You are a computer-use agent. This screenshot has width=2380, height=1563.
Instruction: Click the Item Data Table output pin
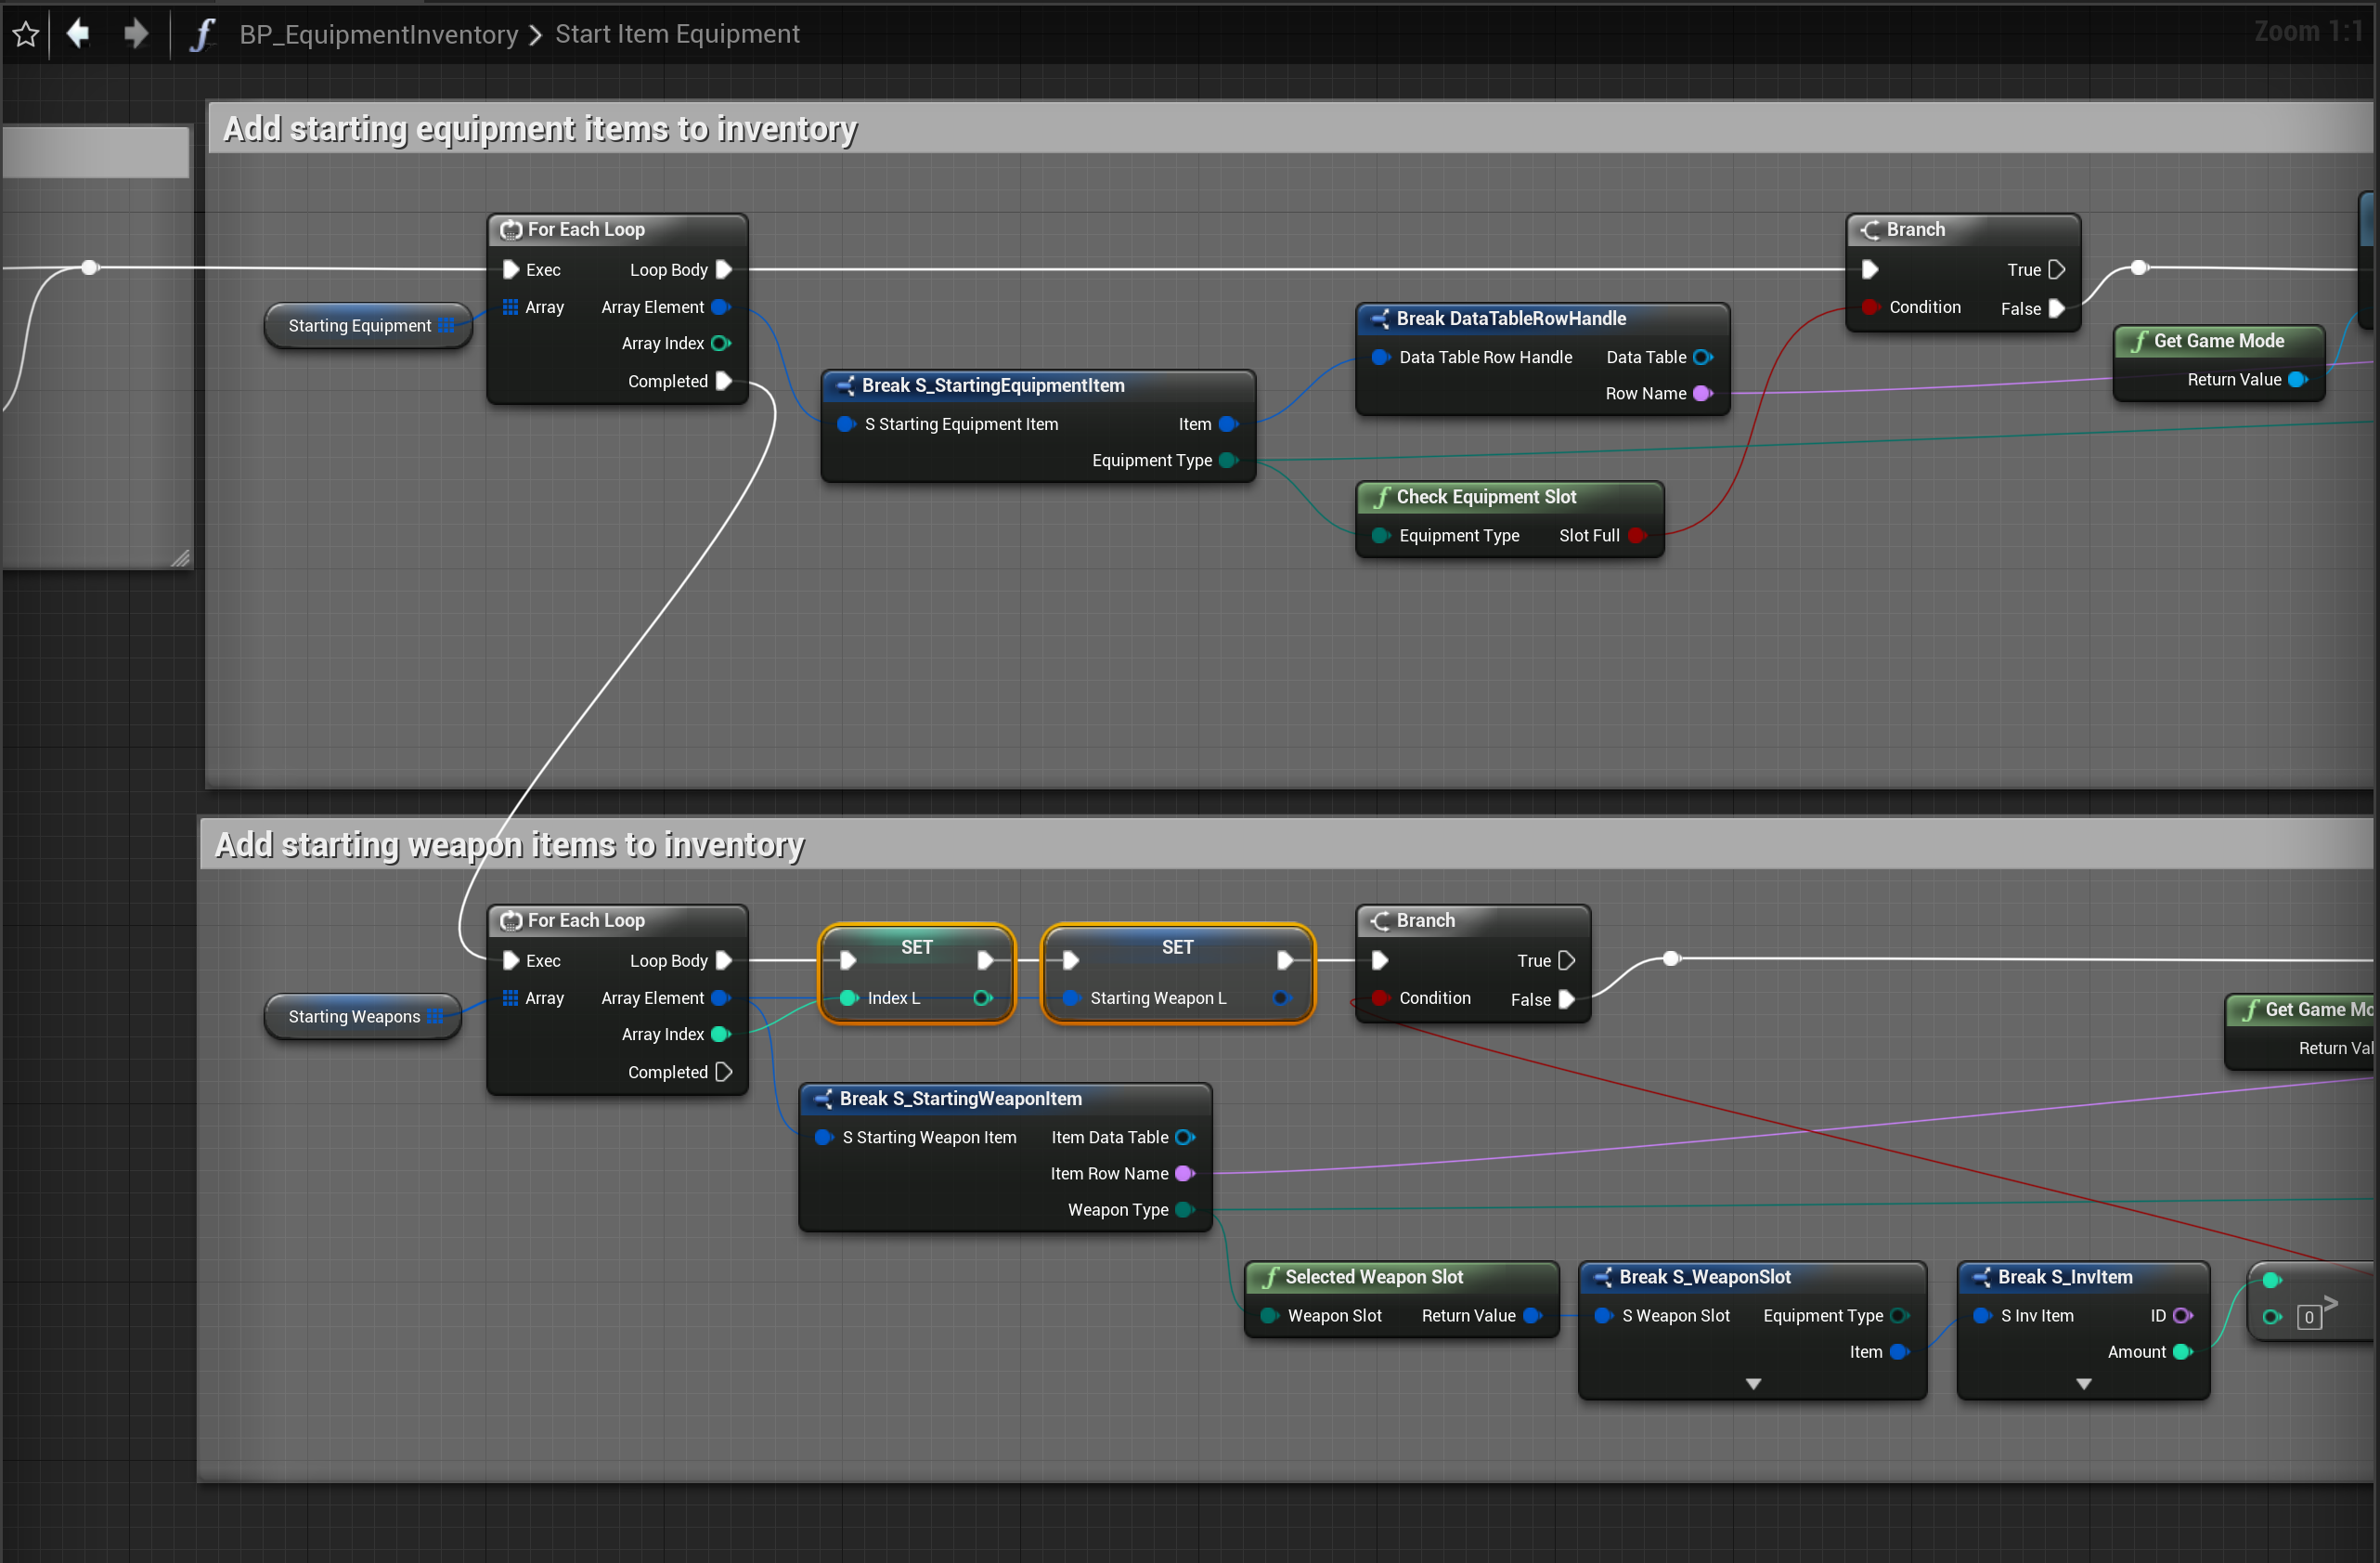click(1184, 1137)
